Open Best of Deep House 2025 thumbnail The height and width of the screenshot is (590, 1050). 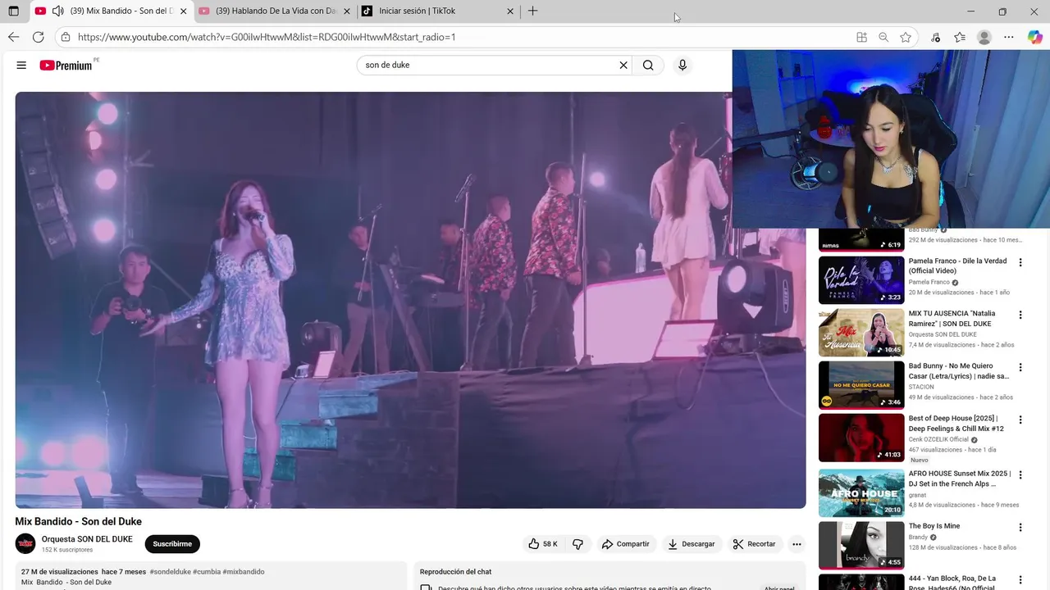(861, 438)
